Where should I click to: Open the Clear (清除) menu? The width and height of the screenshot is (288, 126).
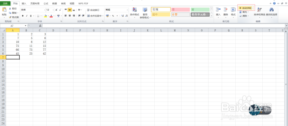244,16
